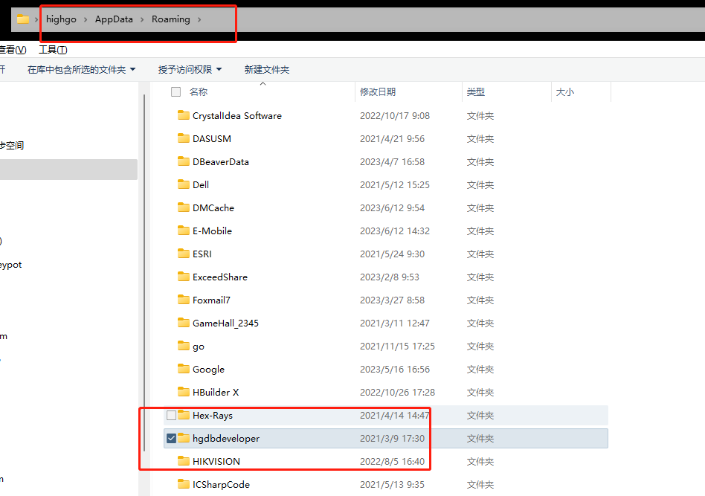Select the go folder icon
The width and height of the screenshot is (705, 496).
[x=184, y=346]
